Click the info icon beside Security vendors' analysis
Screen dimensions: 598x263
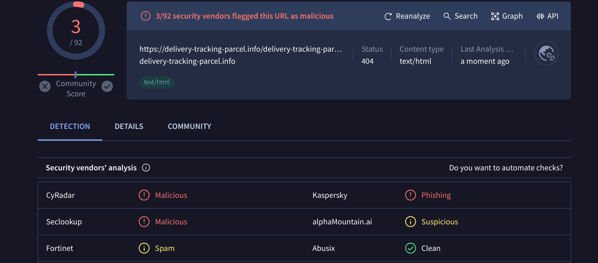(146, 168)
